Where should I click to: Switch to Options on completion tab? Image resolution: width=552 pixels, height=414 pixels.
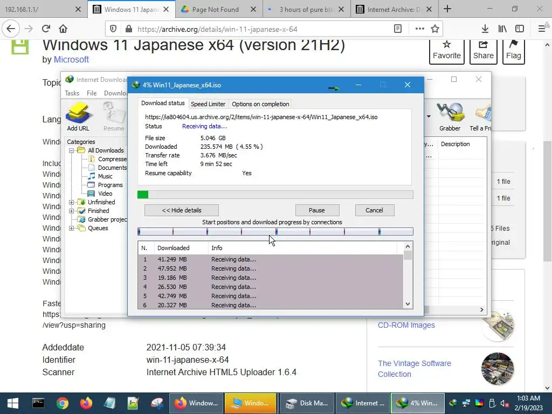(x=260, y=104)
